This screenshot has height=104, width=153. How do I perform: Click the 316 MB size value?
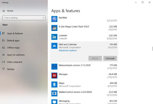point(113,44)
